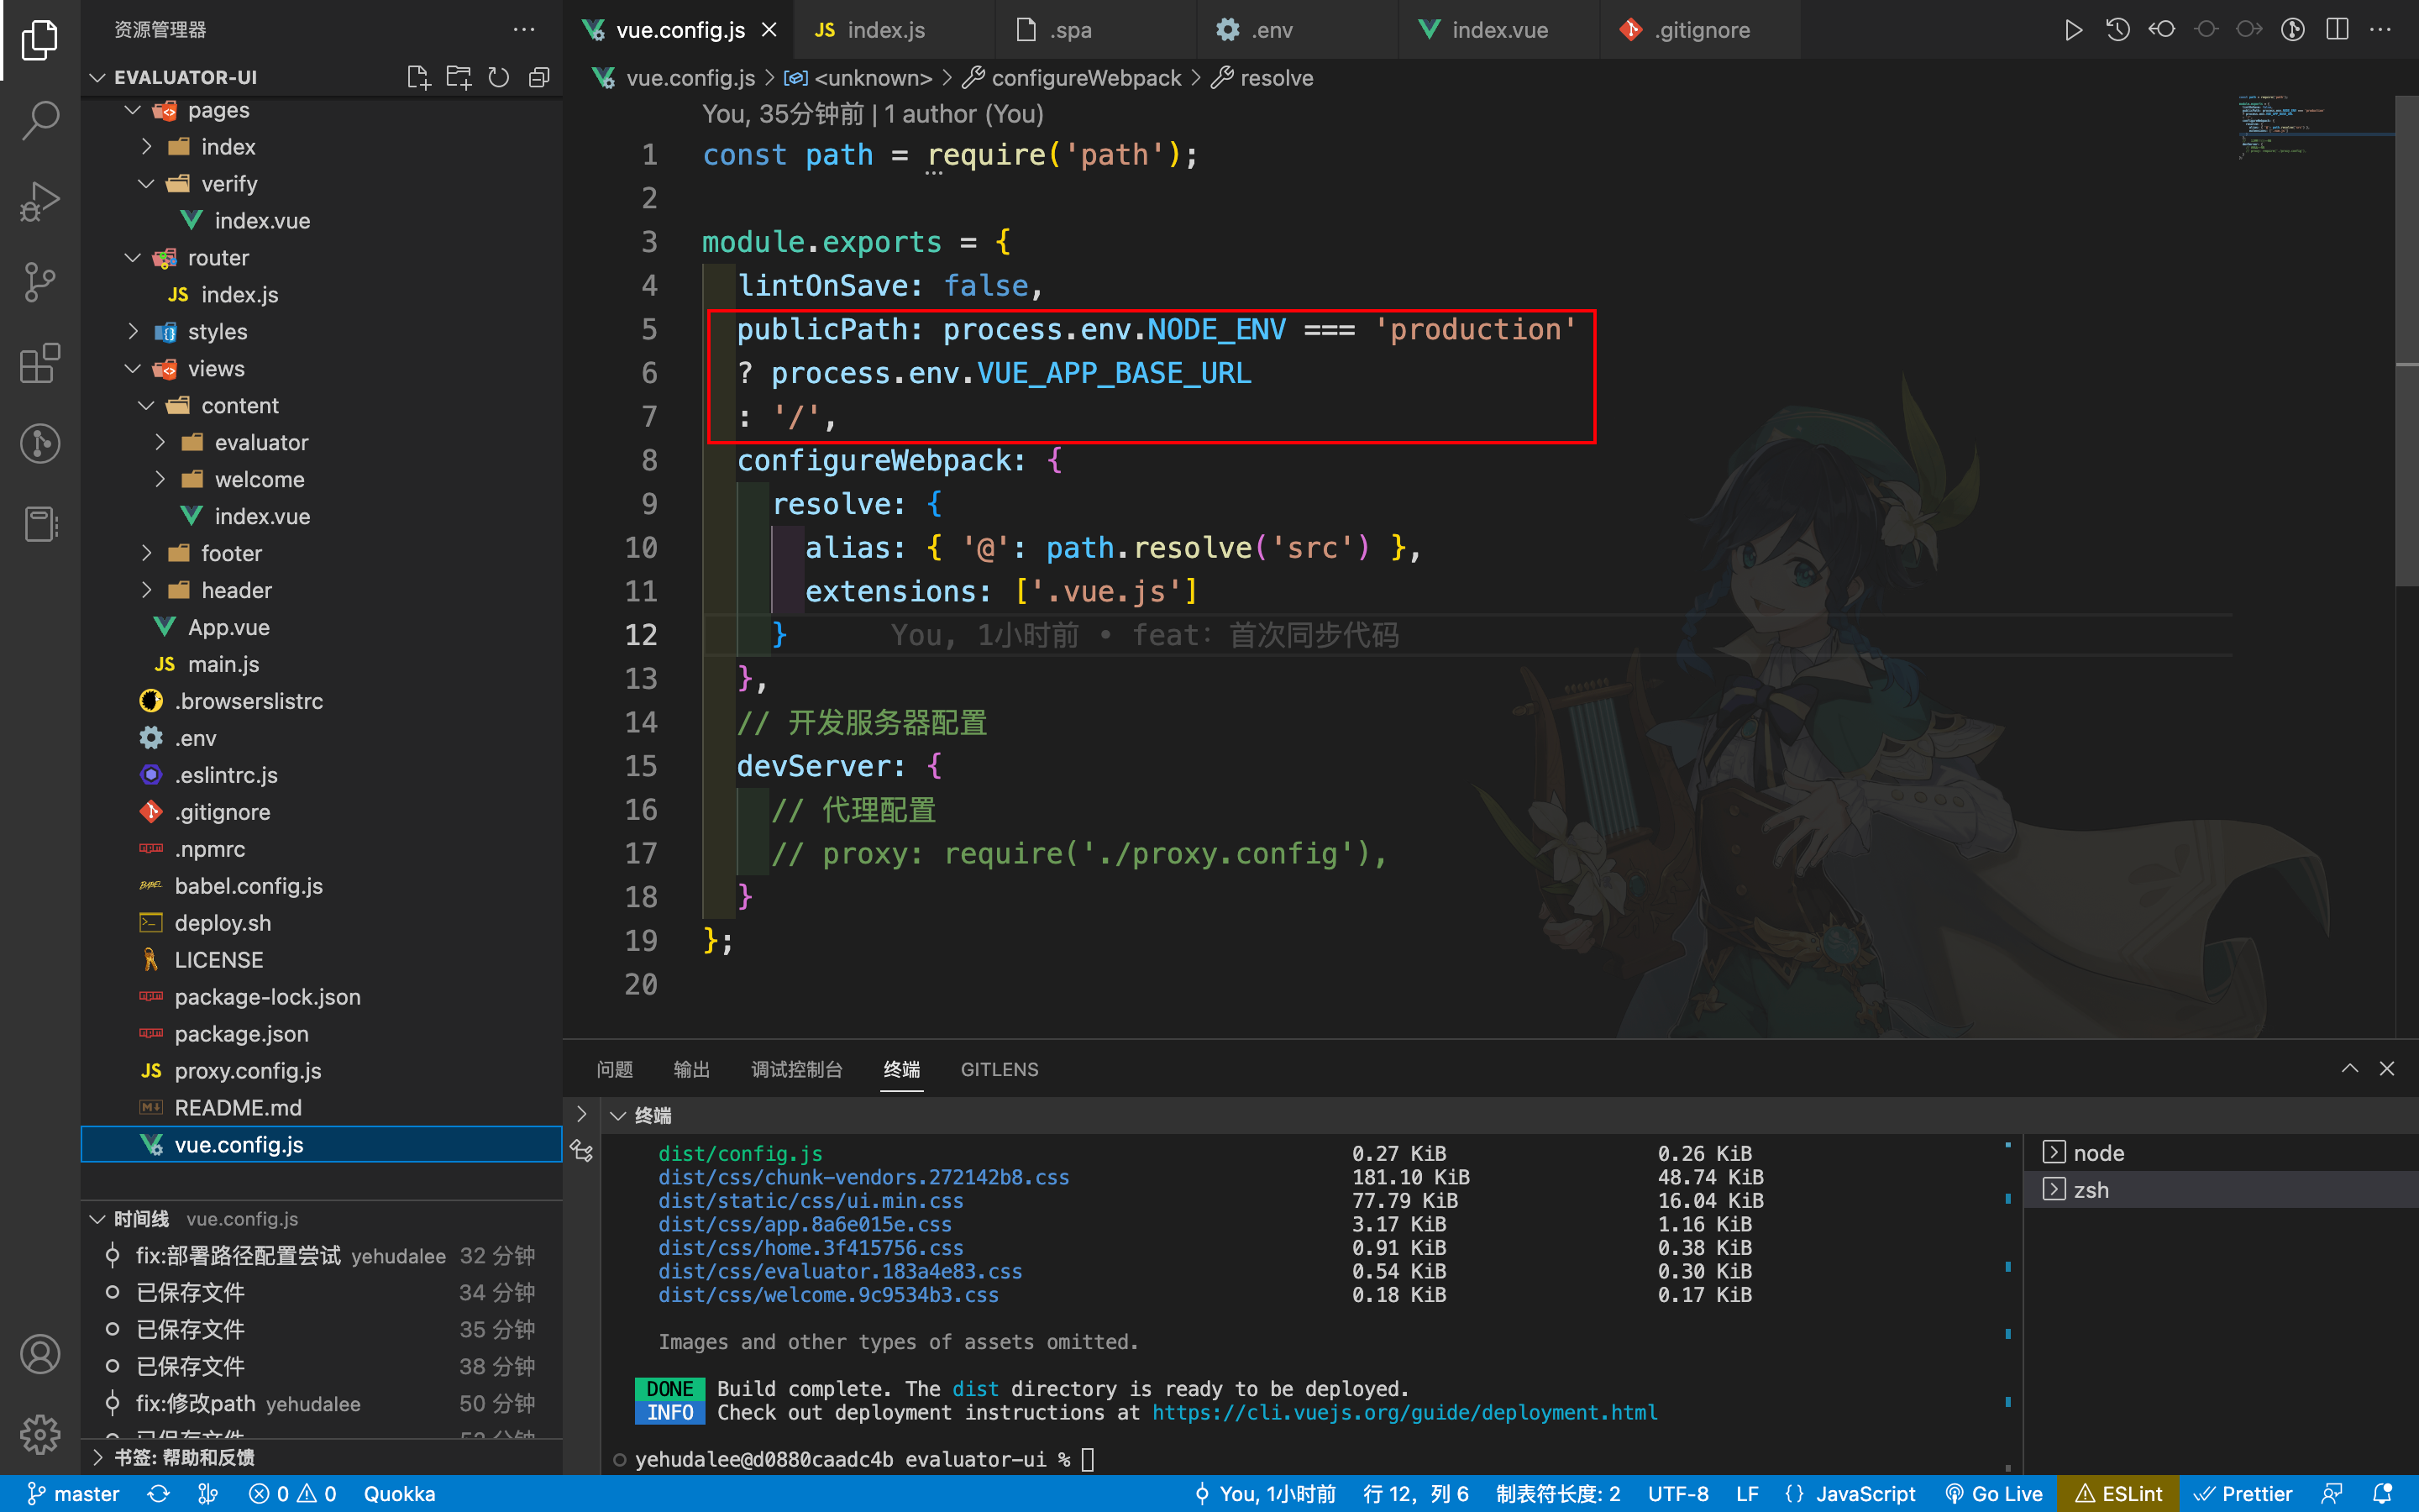This screenshot has height=1512, width=2419.
Task: Open the Extensions view
Action: tap(40, 363)
